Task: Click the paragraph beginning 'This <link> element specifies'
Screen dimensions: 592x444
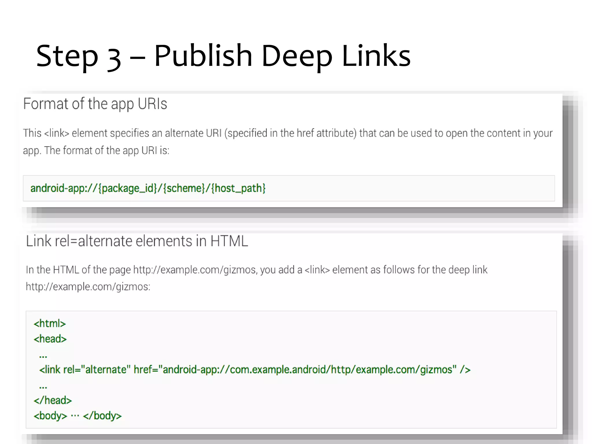Action: coord(288,142)
